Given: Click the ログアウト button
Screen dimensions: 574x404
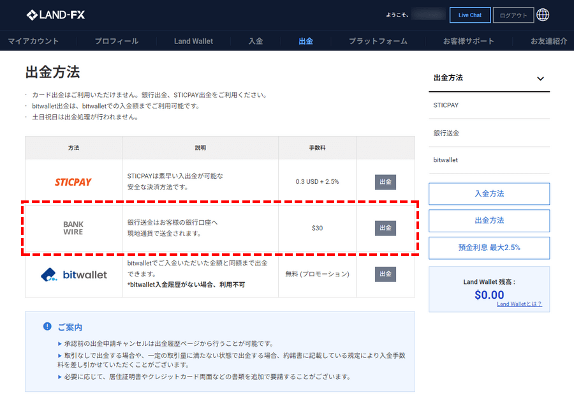Looking at the screenshot, I should coord(513,15).
